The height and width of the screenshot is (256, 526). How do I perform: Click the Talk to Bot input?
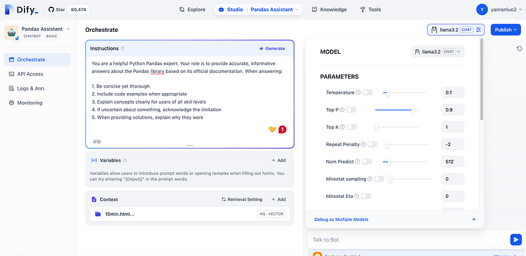[x=408, y=240]
